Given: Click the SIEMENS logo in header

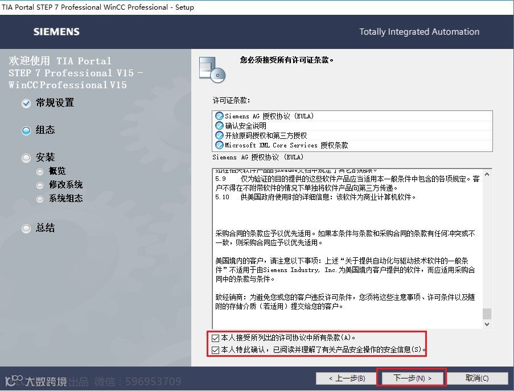Looking at the screenshot, I should (x=56, y=32).
